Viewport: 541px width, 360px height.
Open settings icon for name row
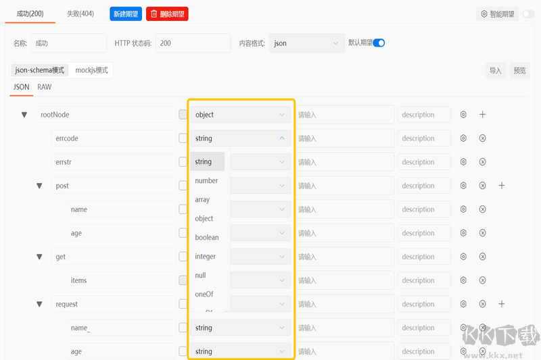coord(463,209)
